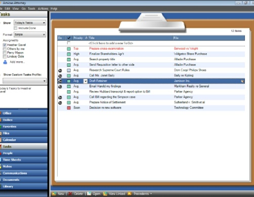Click Do icon for Email Harold my findings
The height and width of the screenshot is (197, 254).
pyautogui.click(x=60, y=87)
